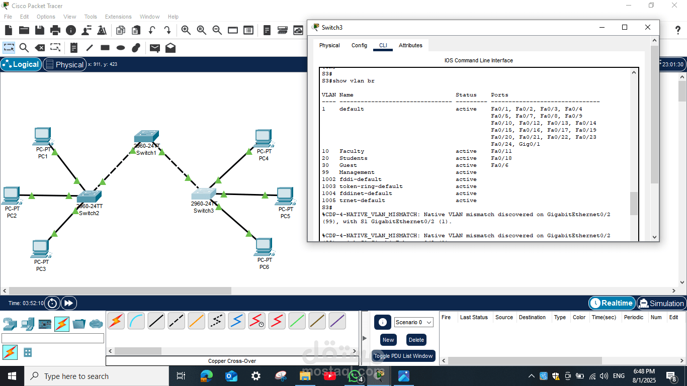
Task: Open Outlook from the taskbar
Action: [231, 376]
